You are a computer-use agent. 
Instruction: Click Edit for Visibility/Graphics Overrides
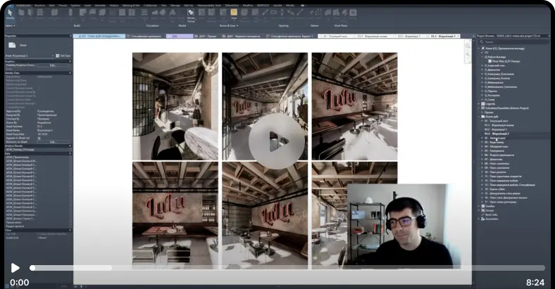click(53, 65)
